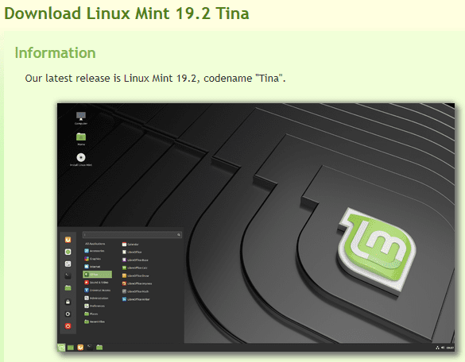Click the Firefox icon on the bottom panel
Screen dimensions: 465x362
[80, 347]
